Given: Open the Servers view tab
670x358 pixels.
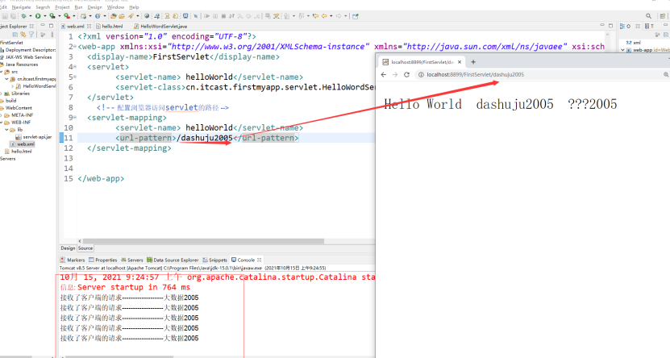Looking at the screenshot, I should (132, 260).
